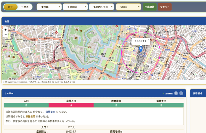Click the サマリー panel title

[x=9, y=93]
